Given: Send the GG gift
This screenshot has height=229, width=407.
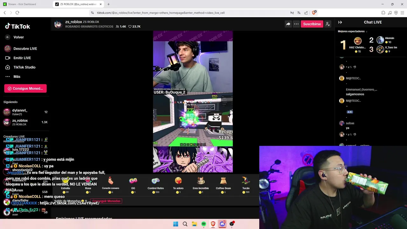Looking at the screenshot, I should pos(133,184).
